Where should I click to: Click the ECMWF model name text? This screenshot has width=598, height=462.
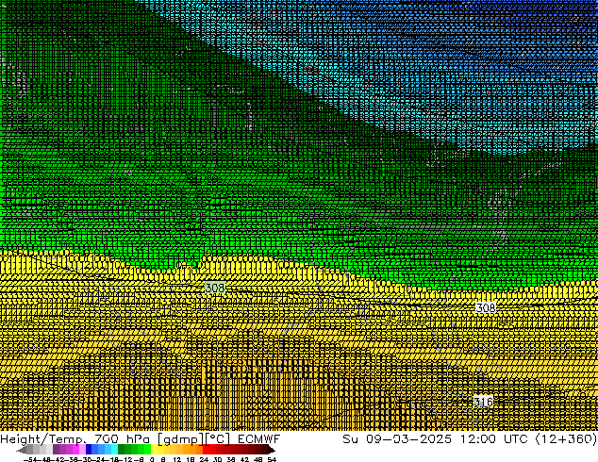coord(259,439)
